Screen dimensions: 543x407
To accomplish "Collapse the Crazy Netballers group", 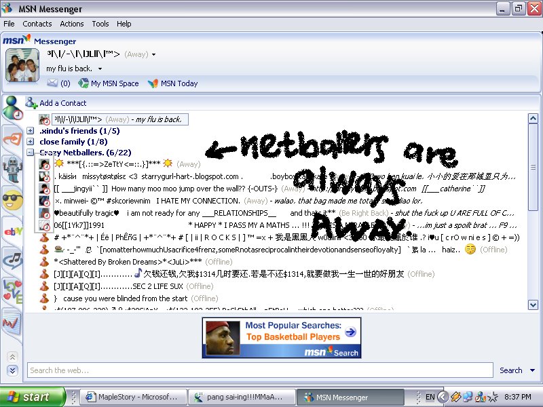I will pyautogui.click(x=31, y=152).
